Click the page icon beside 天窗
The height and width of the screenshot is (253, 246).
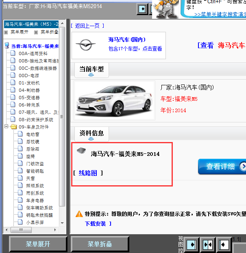point(20,178)
